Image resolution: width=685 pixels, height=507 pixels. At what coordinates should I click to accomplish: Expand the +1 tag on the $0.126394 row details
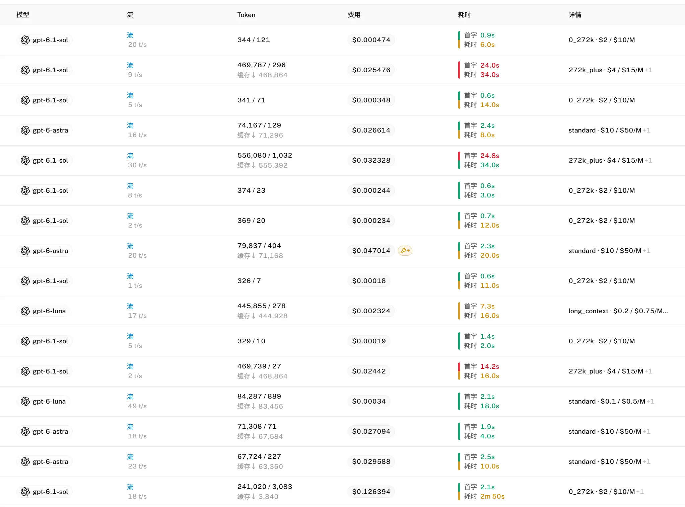640,492
